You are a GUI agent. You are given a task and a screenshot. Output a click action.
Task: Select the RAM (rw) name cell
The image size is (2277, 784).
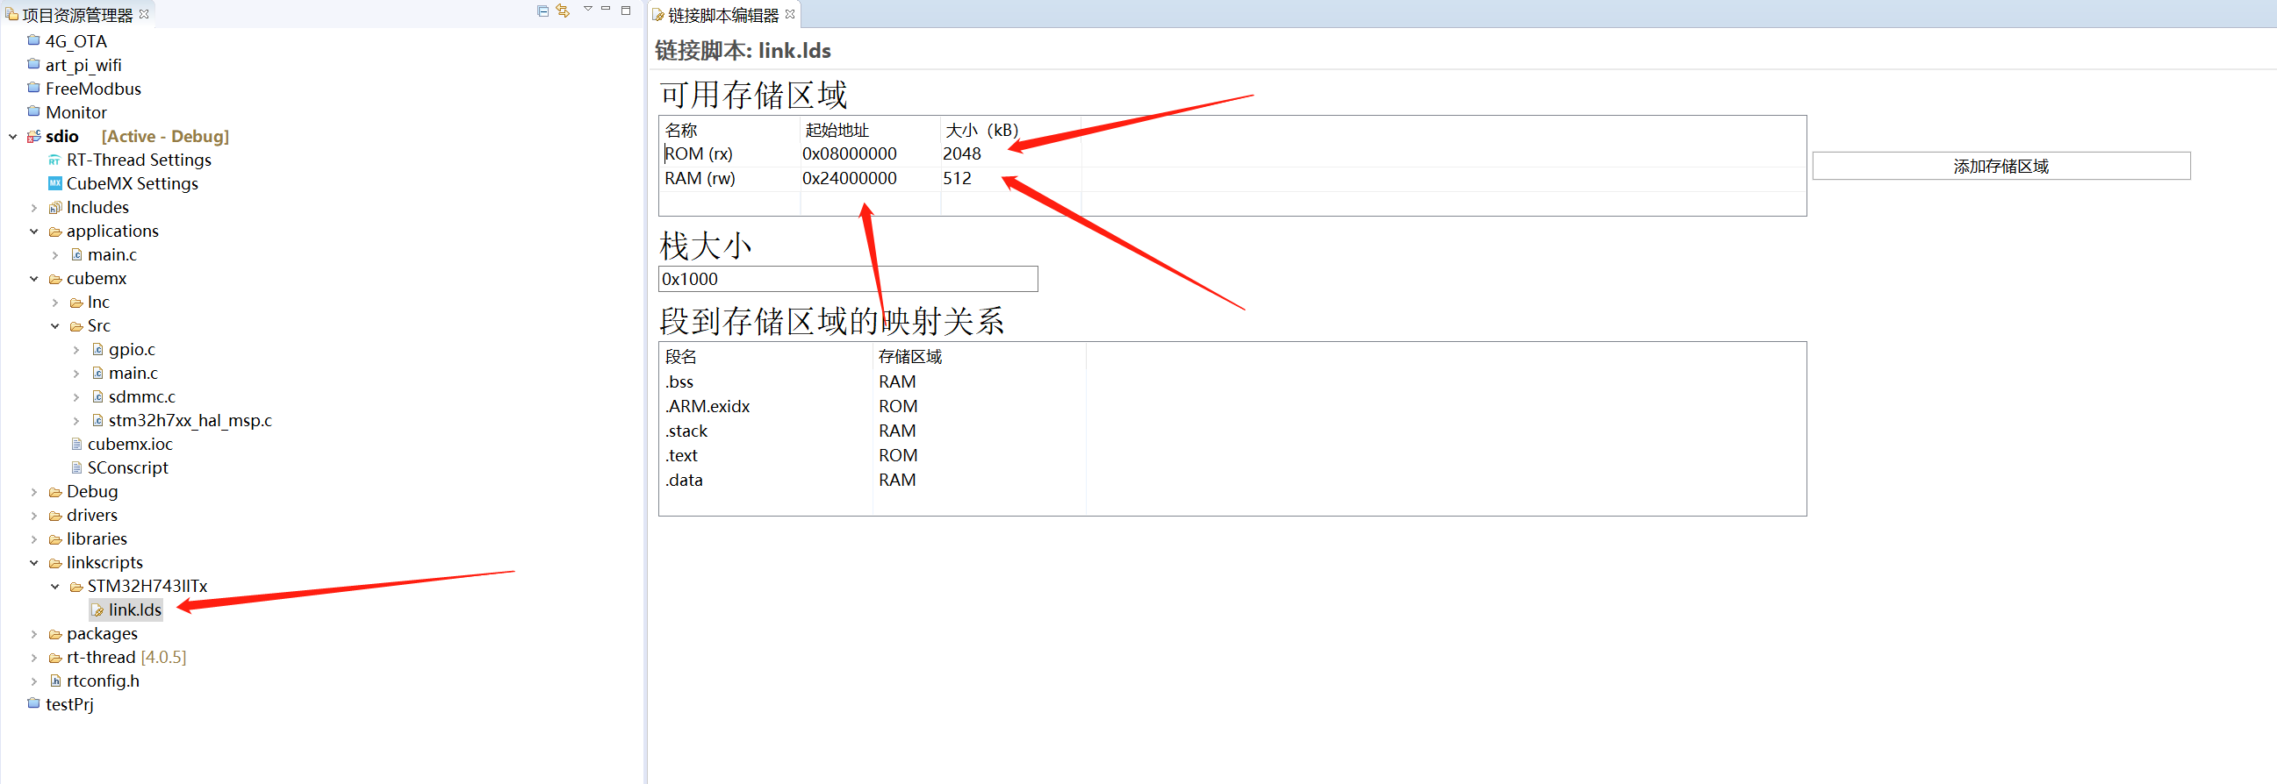pos(700,178)
